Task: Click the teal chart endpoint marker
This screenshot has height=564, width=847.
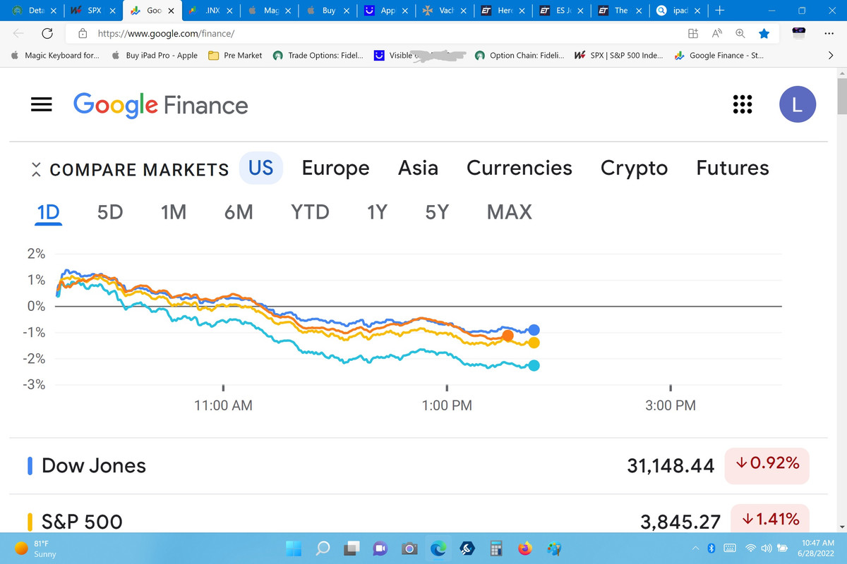Action: [x=534, y=365]
